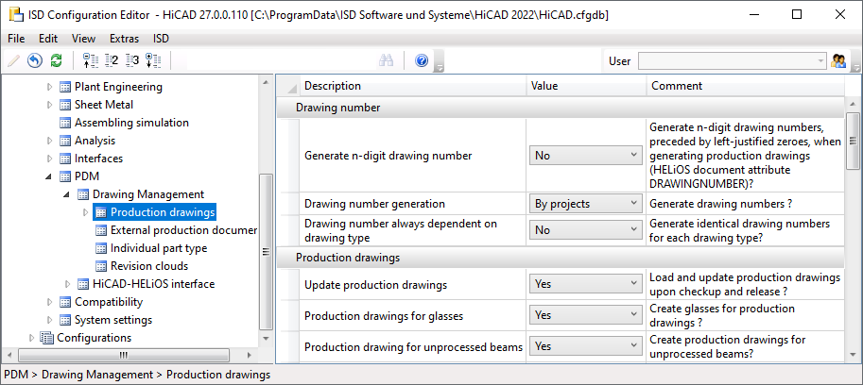863x385 pixels.
Task: Expand the Plant Engineering tree node
Action: coord(49,87)
